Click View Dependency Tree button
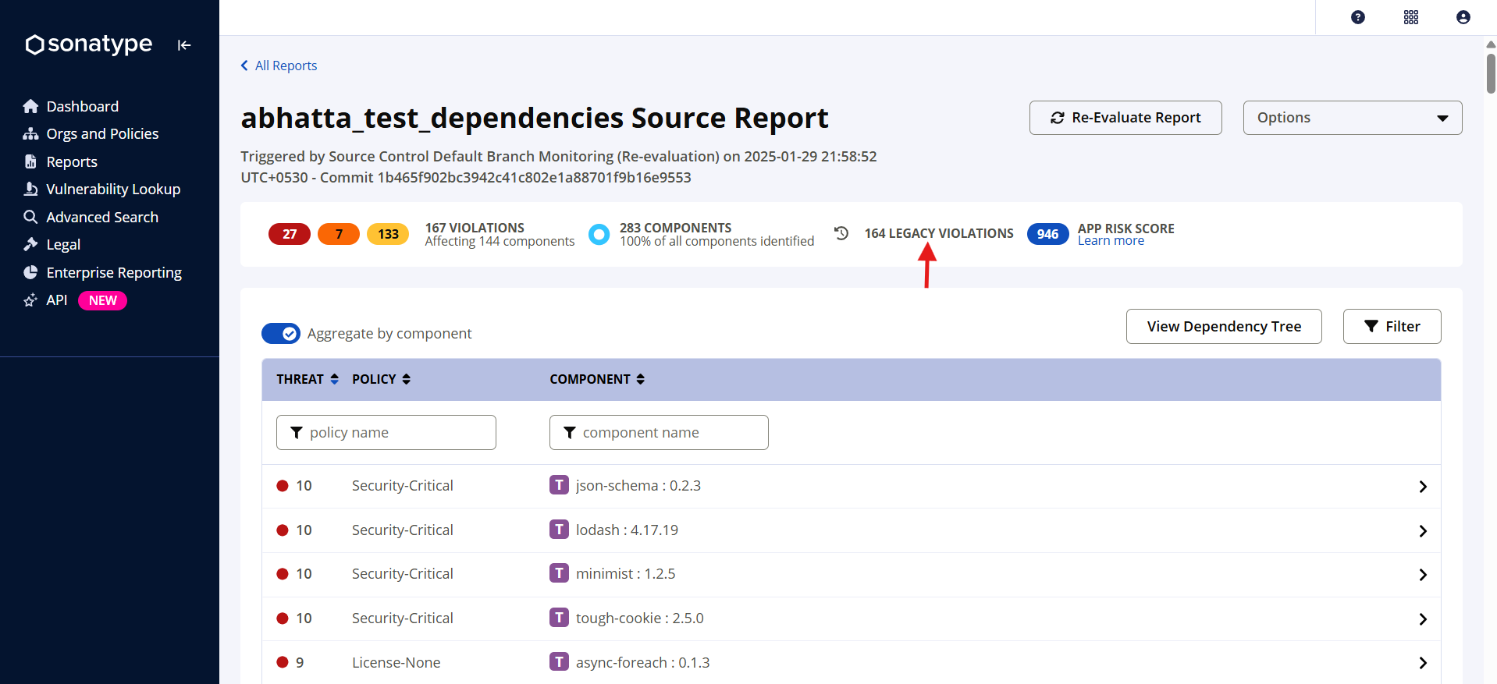1497x684 pixels. point(1224,327)
